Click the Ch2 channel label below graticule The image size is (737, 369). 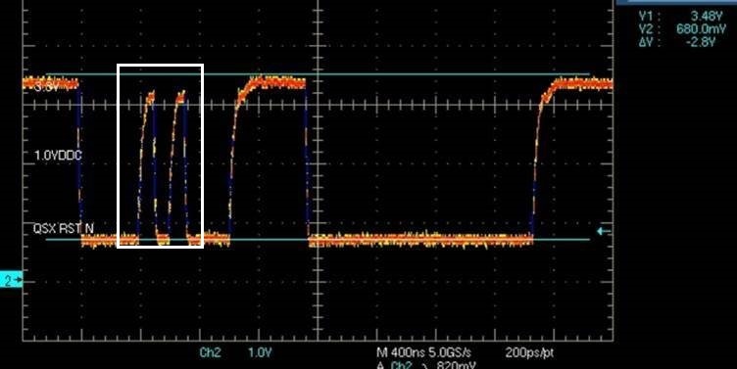click(210, 352)
